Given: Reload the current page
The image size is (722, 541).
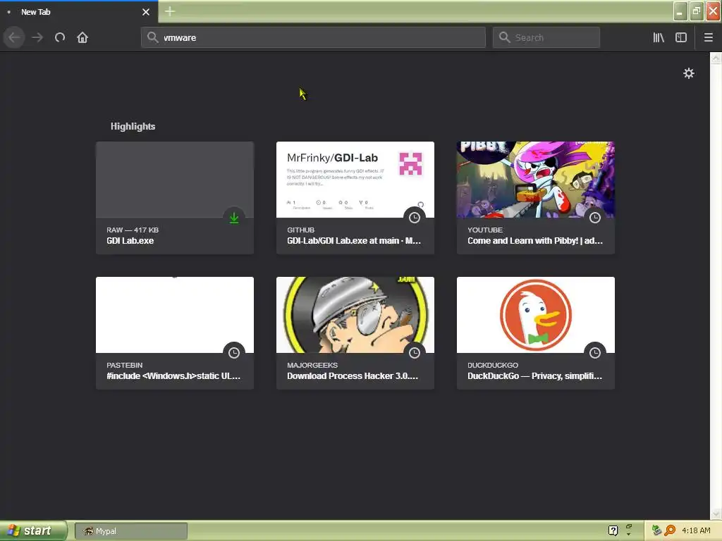Looking at the screenshot, I should [x=60, y=37].
